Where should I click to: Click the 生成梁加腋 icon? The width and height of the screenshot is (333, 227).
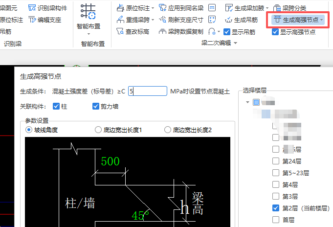229,8
